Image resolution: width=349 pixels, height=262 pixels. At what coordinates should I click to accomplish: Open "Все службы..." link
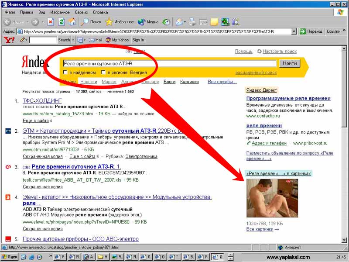[x=222, y=82]
